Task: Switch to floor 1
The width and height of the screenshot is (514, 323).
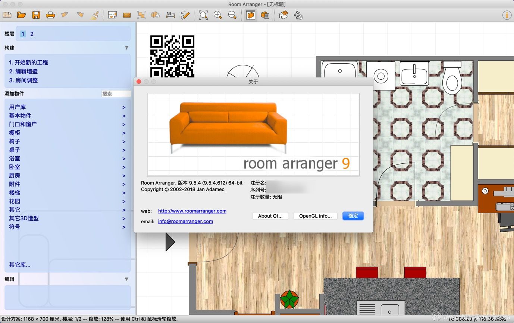Action: pos(23,34)
